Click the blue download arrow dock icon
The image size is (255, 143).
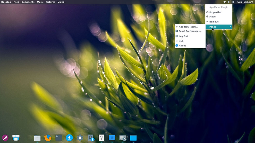(69, 138)
